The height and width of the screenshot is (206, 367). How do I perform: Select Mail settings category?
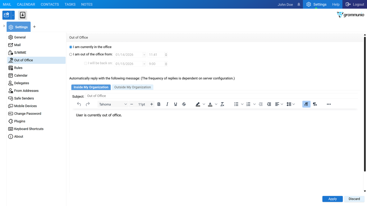36,45
